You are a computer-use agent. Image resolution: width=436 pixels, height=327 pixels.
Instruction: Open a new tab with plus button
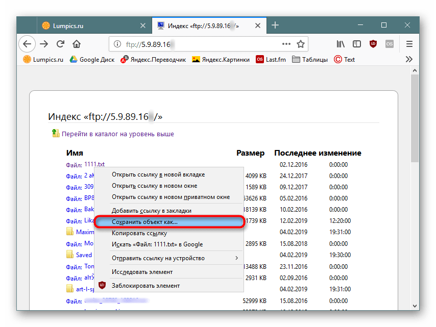[275, 26]
